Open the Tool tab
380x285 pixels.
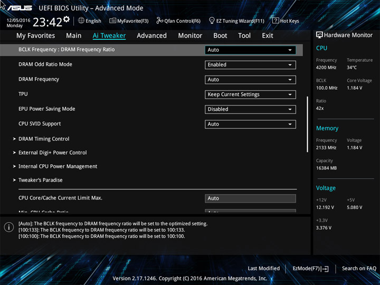244,36
